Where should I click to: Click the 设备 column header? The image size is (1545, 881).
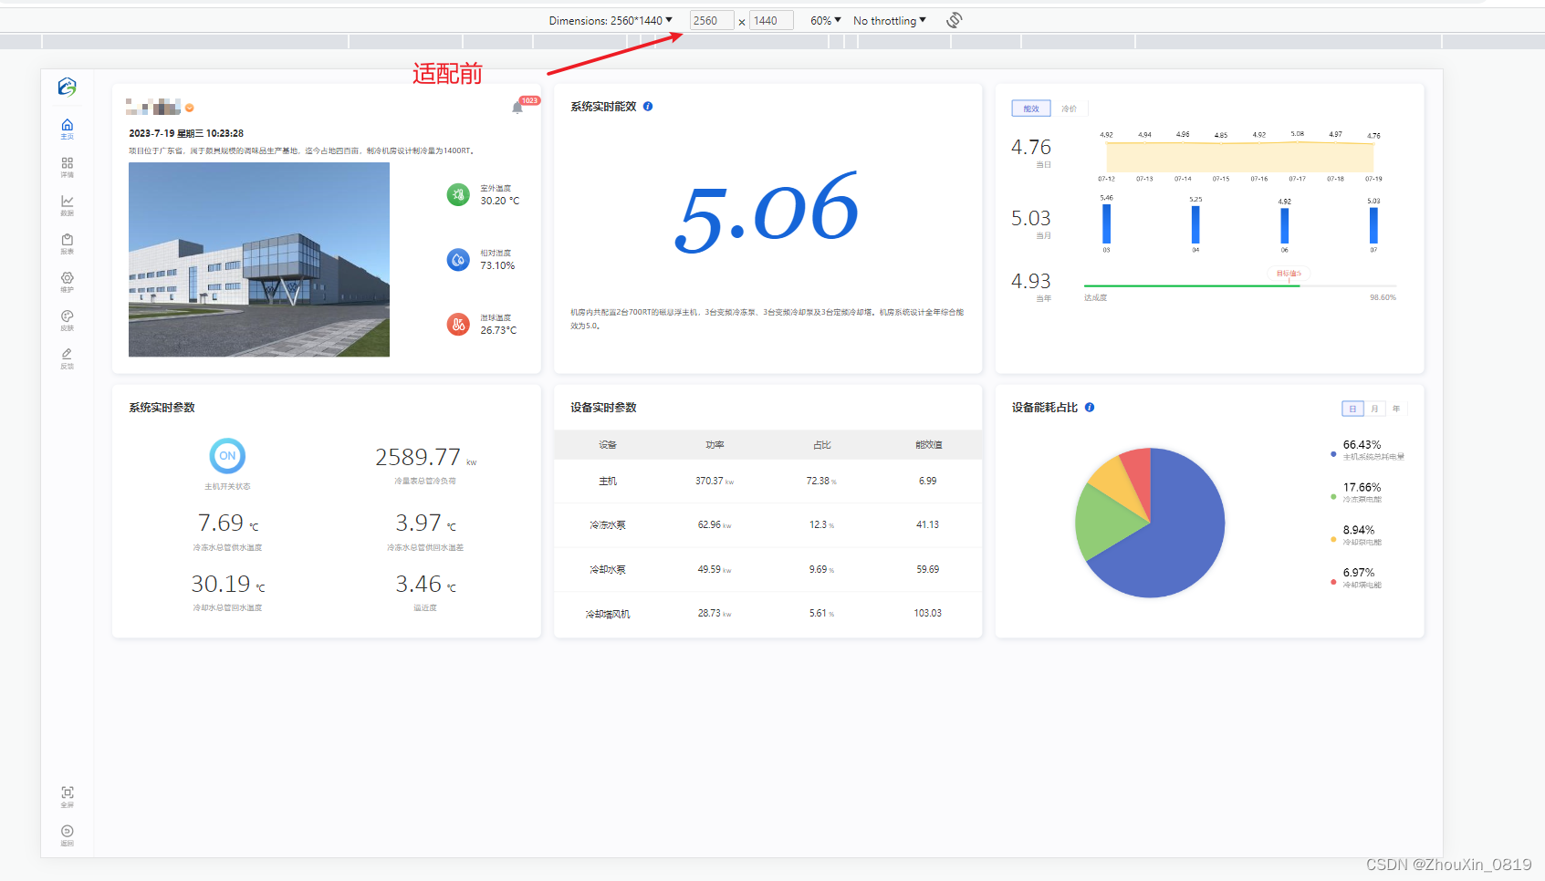pos(608,445)
